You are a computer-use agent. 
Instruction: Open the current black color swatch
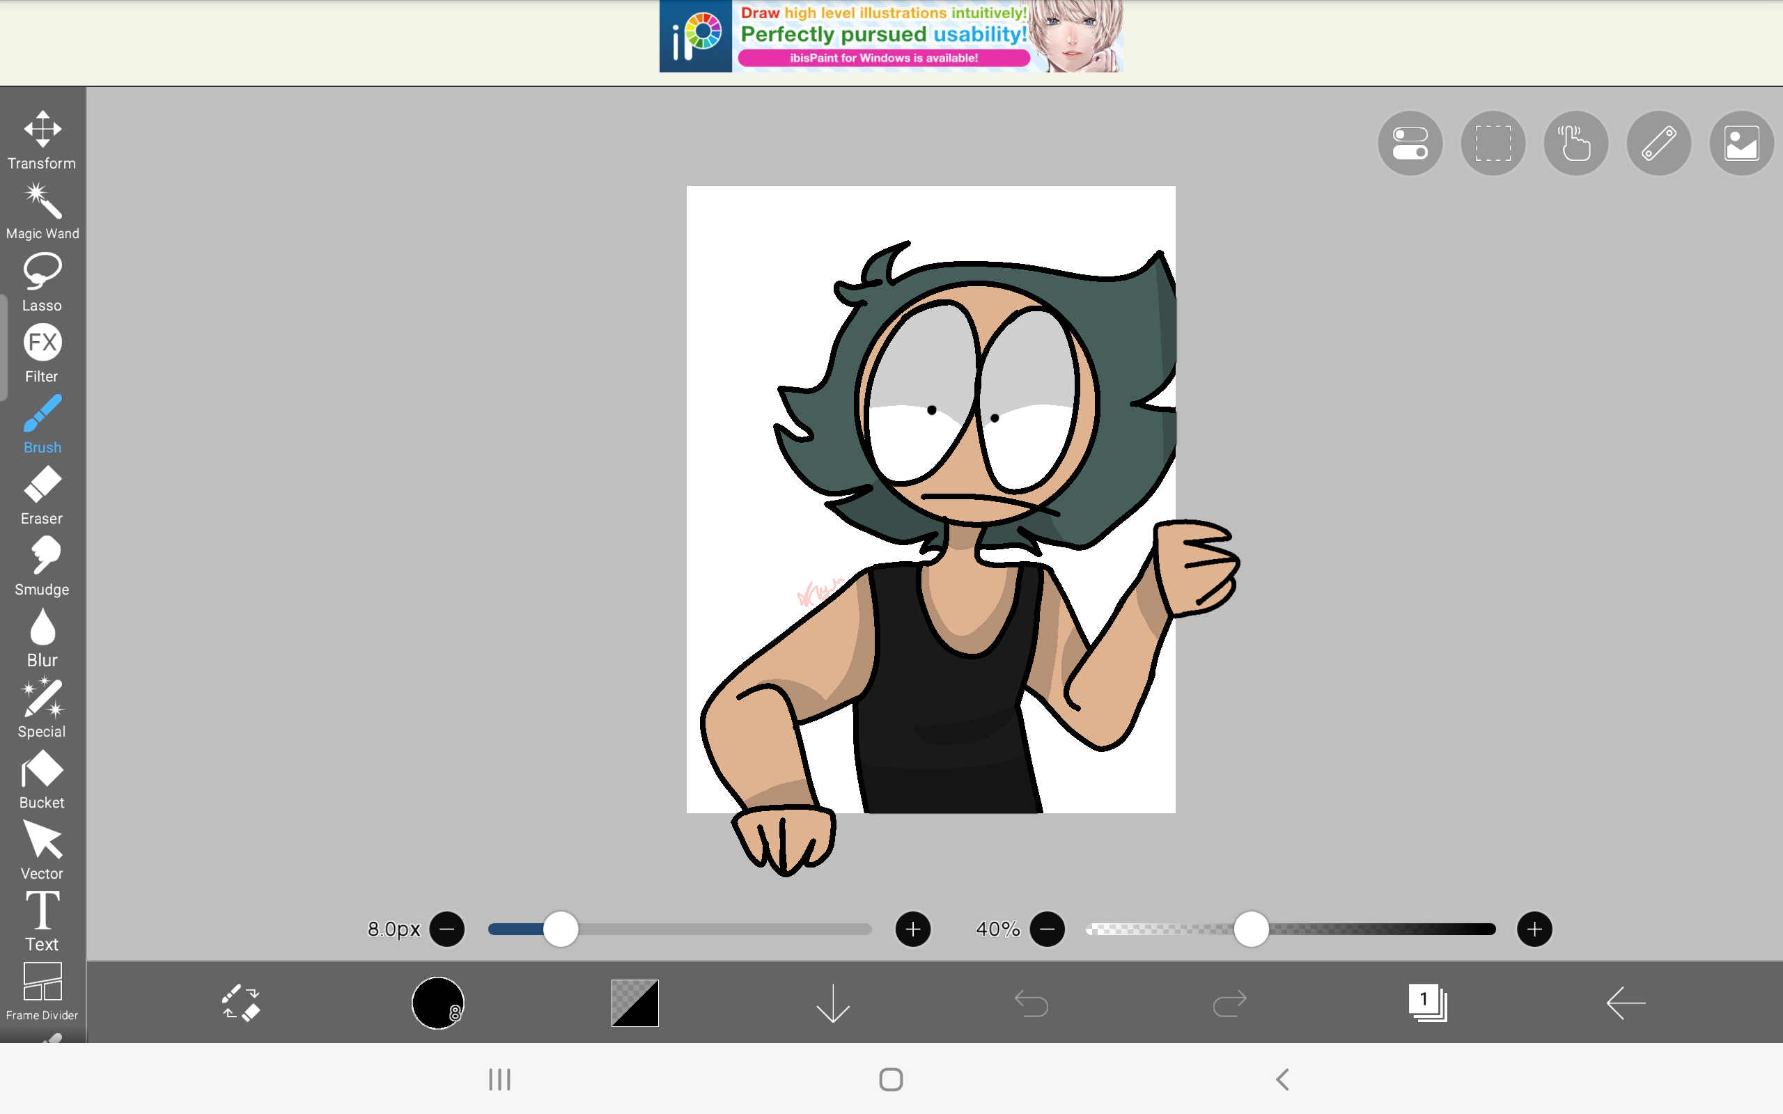click(x=436, y=1003)
